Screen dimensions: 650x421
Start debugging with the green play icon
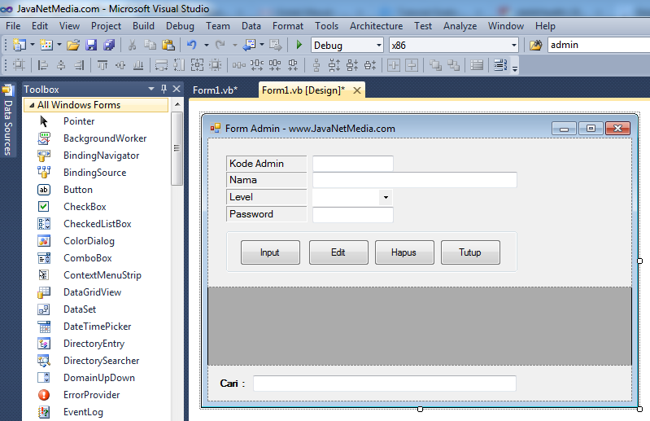pyautogui.click(x=299, y=45)
